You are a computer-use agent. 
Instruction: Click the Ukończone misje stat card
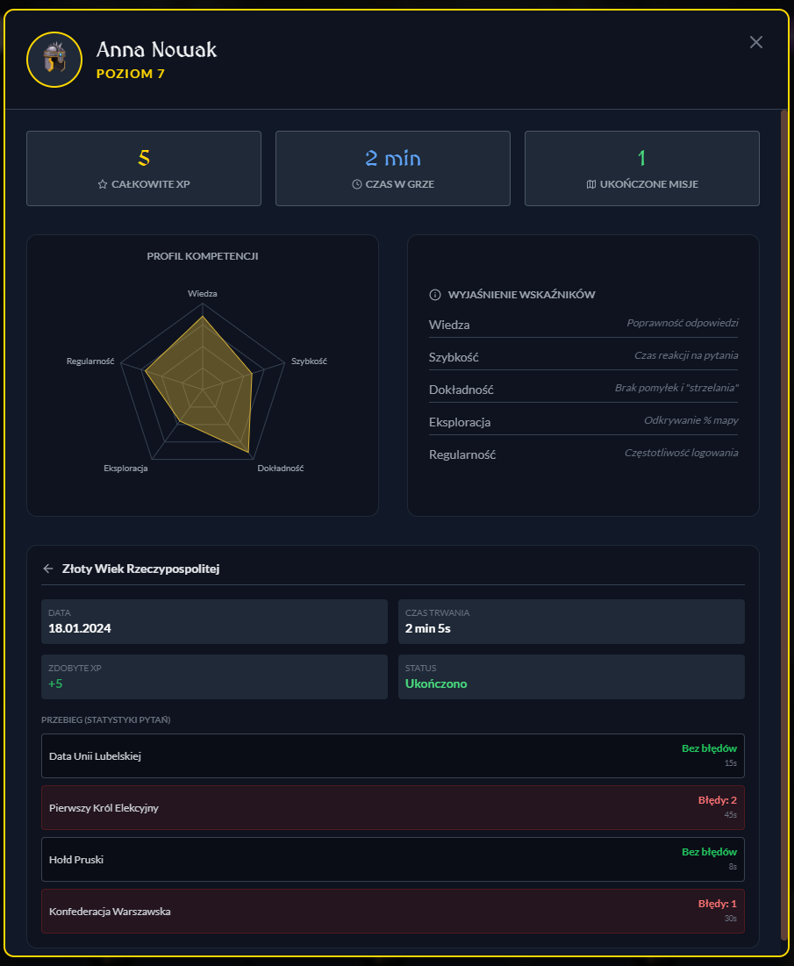point(642,168)
